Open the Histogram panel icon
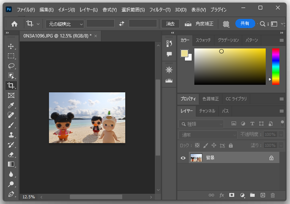The height and width of the screenshot is (204, 290). pos(169,80)
